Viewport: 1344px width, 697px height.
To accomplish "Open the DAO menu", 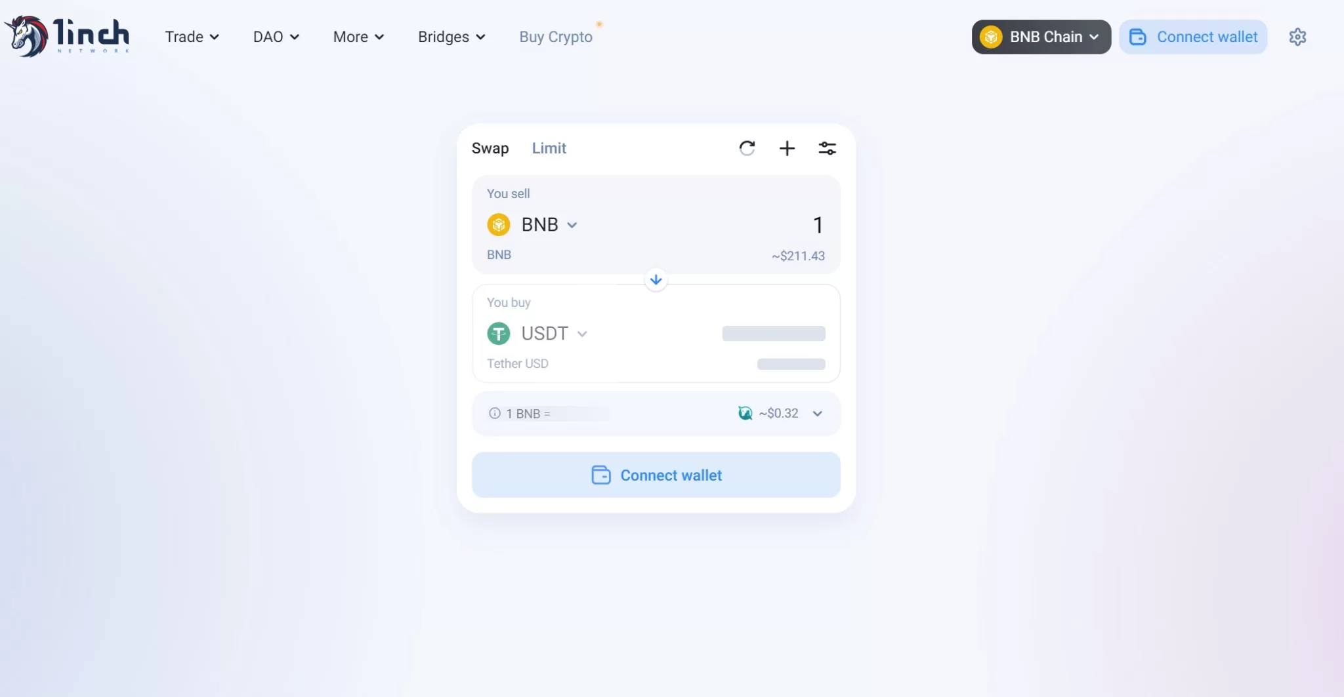I will click(x=276, y=37).
